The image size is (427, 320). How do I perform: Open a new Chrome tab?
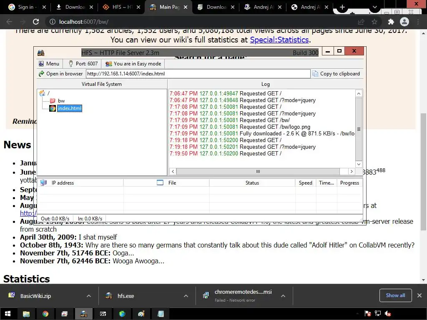[x=342, y=7]
